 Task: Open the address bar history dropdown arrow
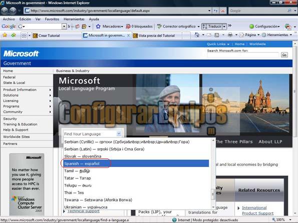(x=209, y=10)
